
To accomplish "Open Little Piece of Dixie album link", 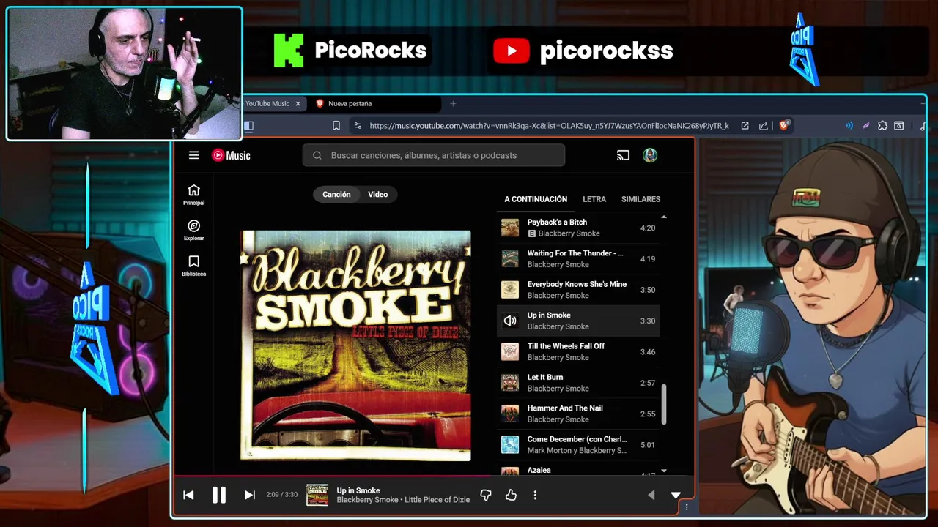I will click(437, 500).
